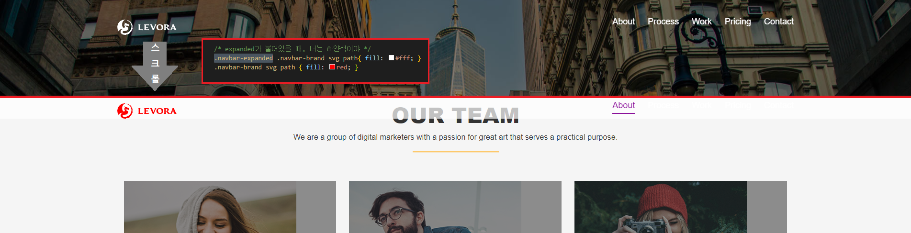Viewport: 911px width, 233px height.
Task: Open the bearded man with glasses photo
Action: pyautogui.click(x=455, y=207)
